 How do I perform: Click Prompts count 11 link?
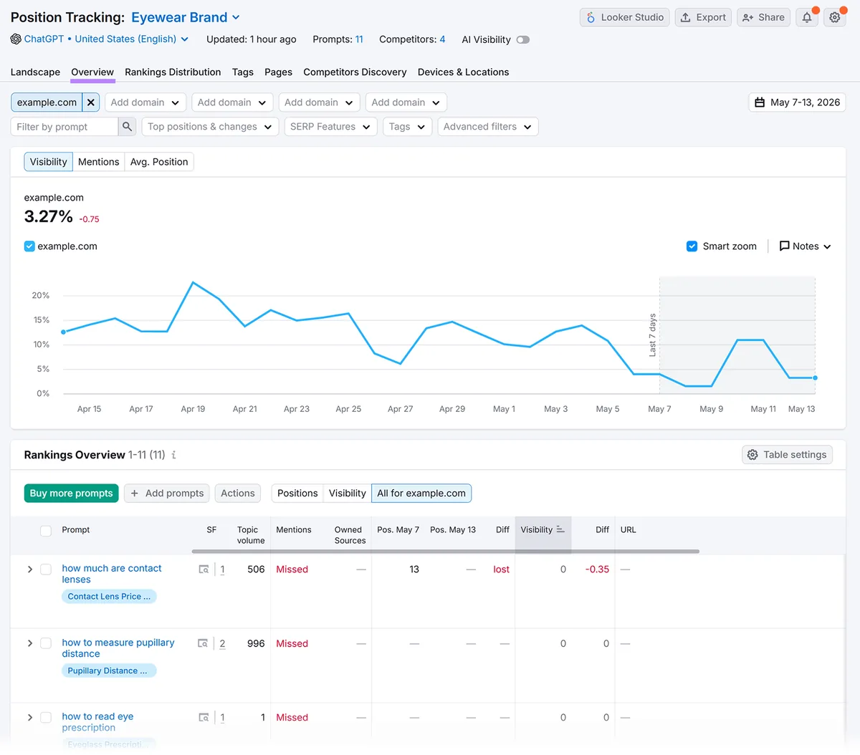point(359,39)
